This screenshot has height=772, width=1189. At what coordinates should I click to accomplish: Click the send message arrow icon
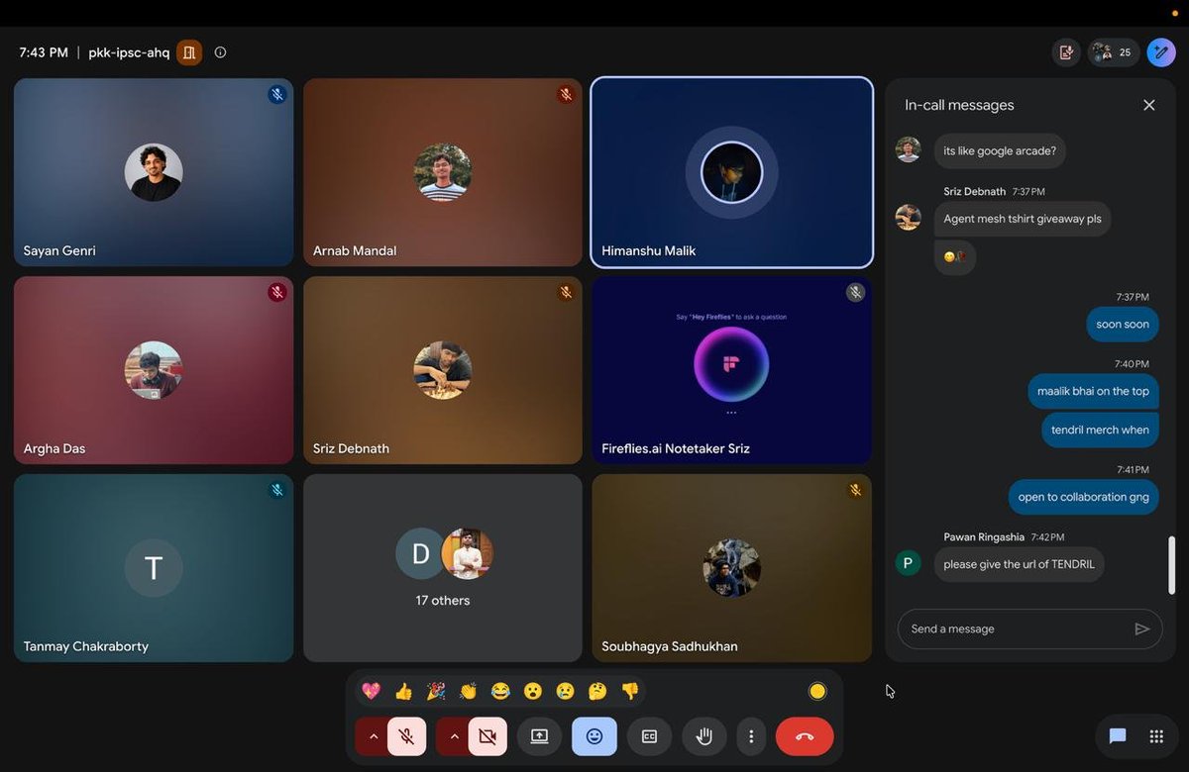pos(1141,628)
